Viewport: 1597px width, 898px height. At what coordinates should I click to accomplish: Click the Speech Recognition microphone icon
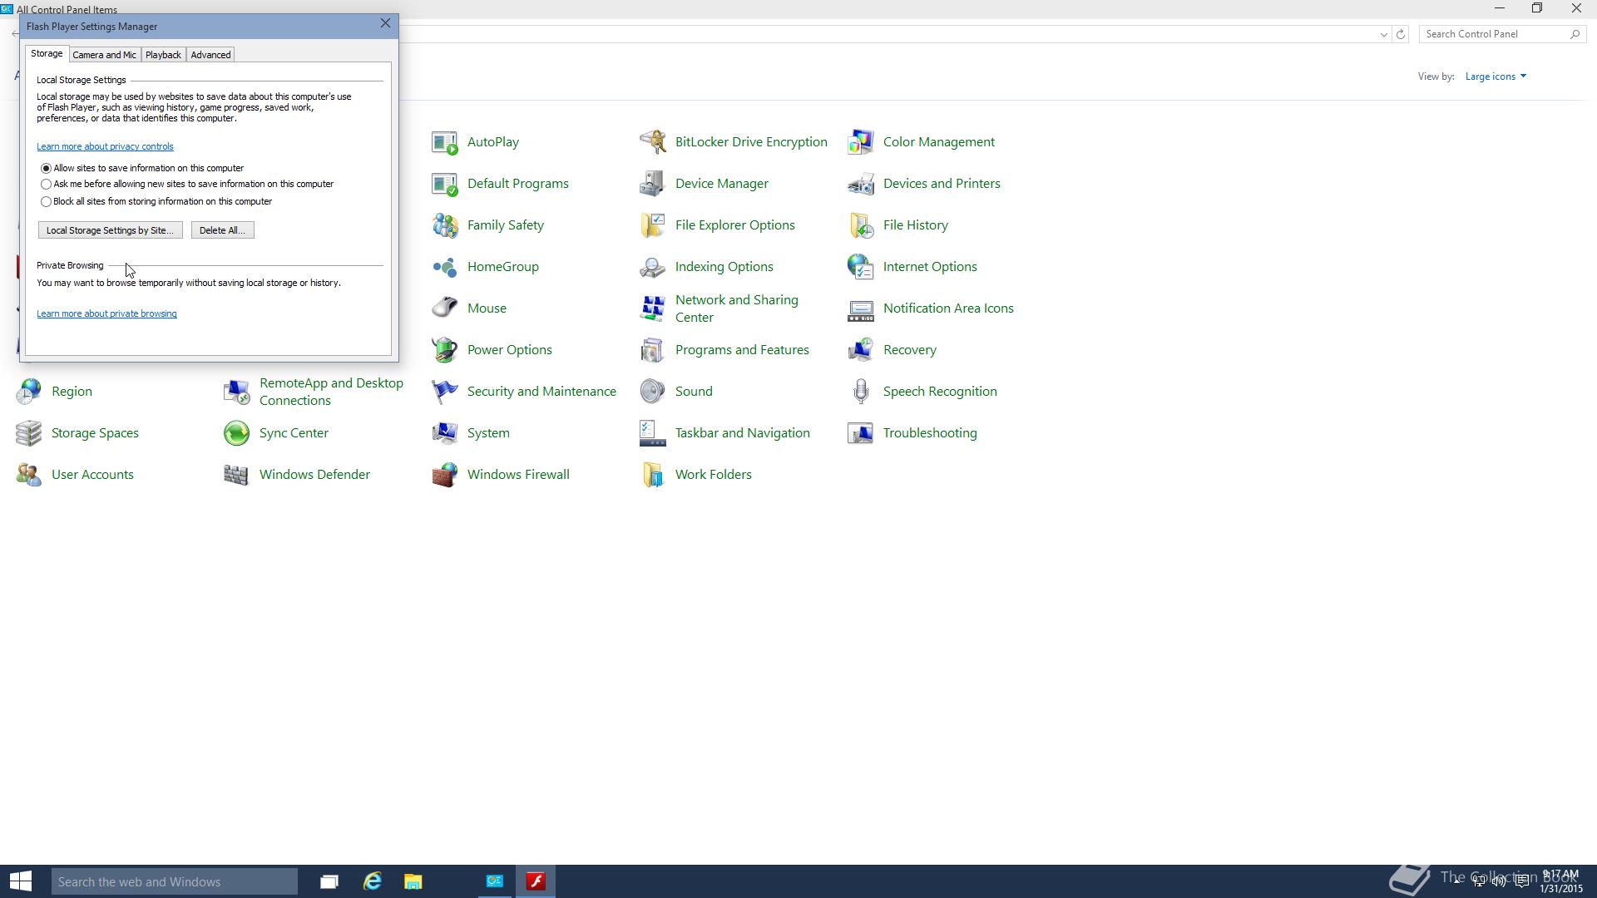click(860, 392)
